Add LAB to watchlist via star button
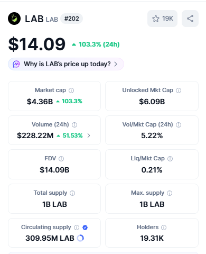The width and height of the screenshot is (206, 254). click(x=162, y=19)
